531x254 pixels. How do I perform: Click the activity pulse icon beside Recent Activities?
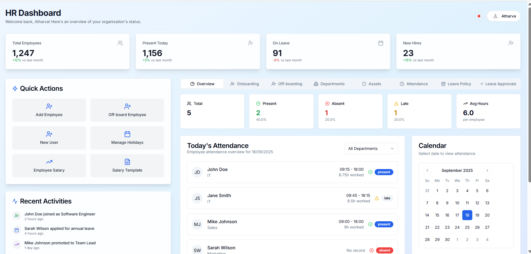(x=15, y=201)
